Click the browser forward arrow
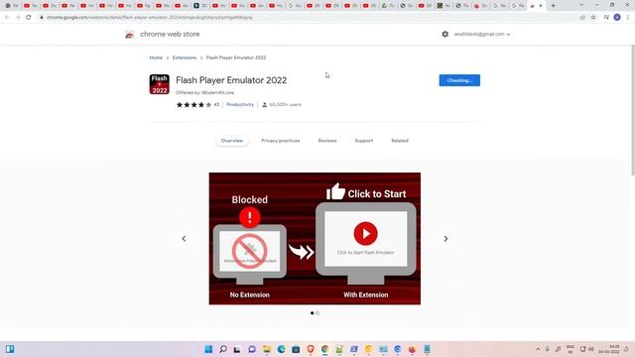 point(18,18)
